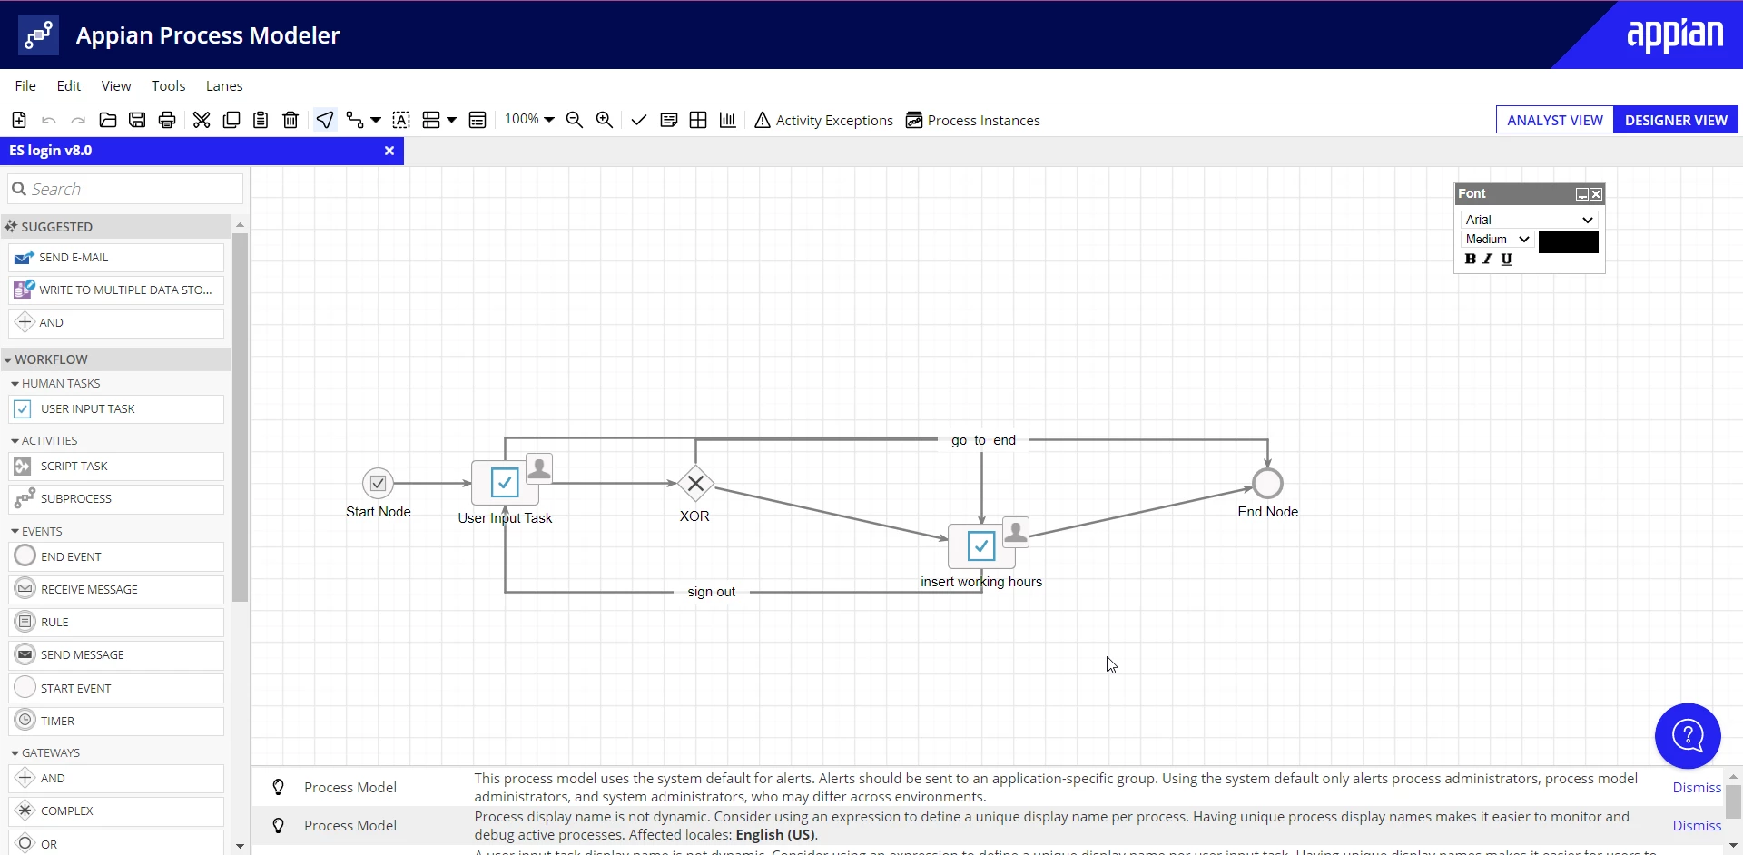Close the ES login v8.0 tab

pyautogui.click(x=389, y=151)
